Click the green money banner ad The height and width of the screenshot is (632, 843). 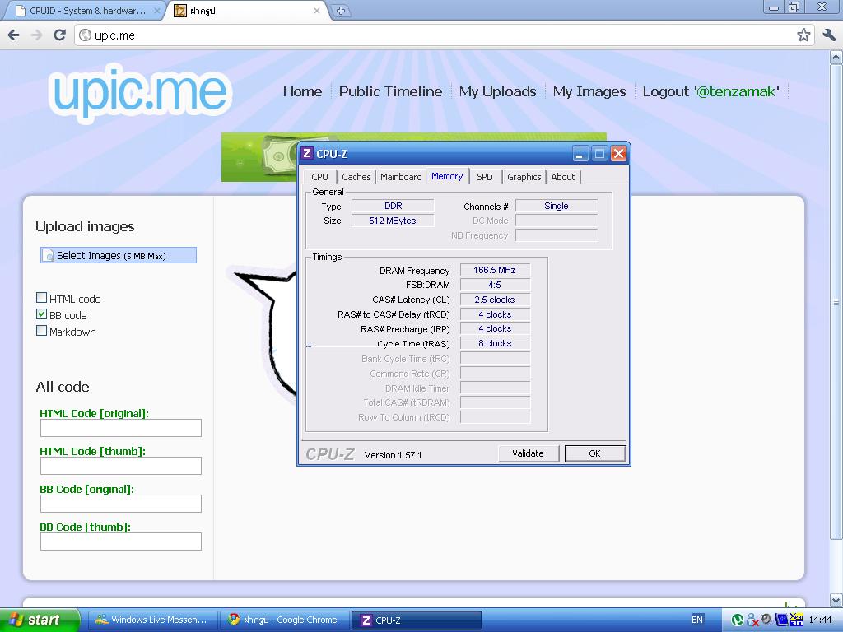click(258, 157)
